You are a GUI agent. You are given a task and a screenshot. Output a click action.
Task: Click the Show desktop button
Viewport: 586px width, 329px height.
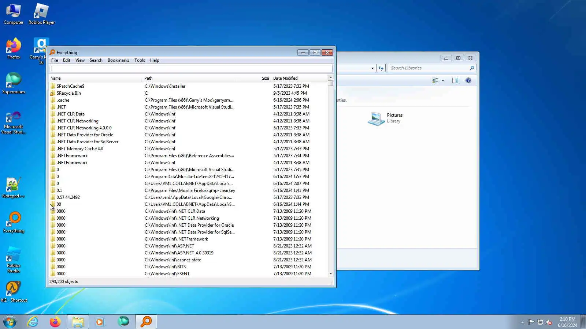point(583,322)
